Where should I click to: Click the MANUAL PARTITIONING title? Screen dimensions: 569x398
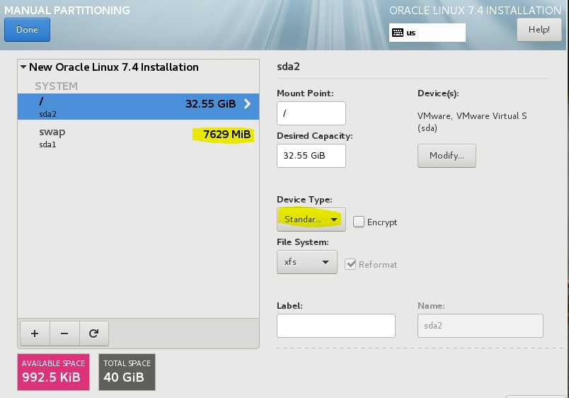click(67, 11)
